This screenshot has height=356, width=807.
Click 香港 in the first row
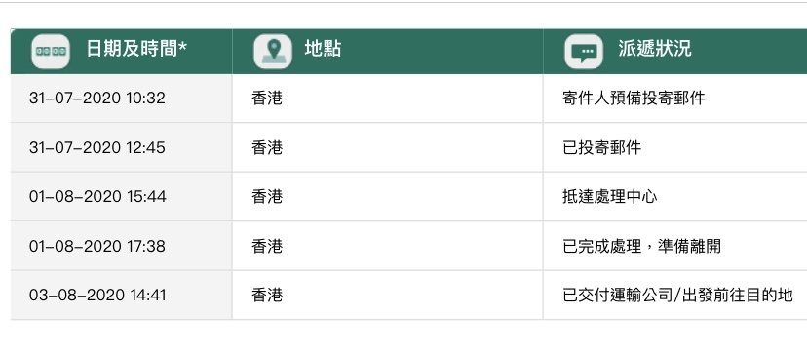[267, 98]
